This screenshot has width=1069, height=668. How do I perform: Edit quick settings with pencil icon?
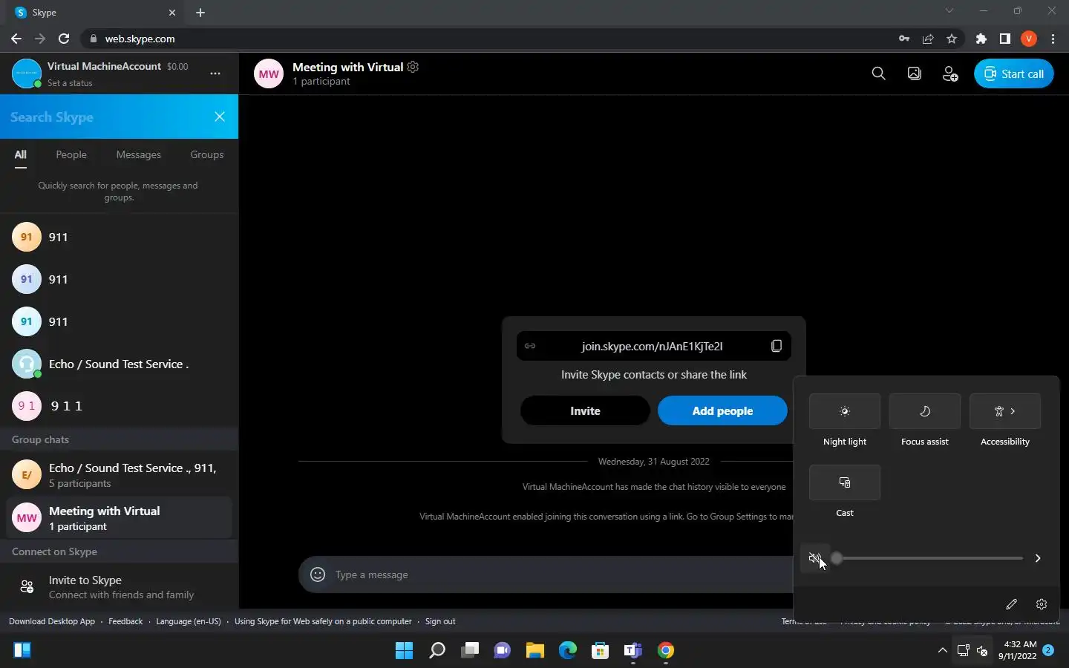pyautogui.click(x=1011, y=604)
